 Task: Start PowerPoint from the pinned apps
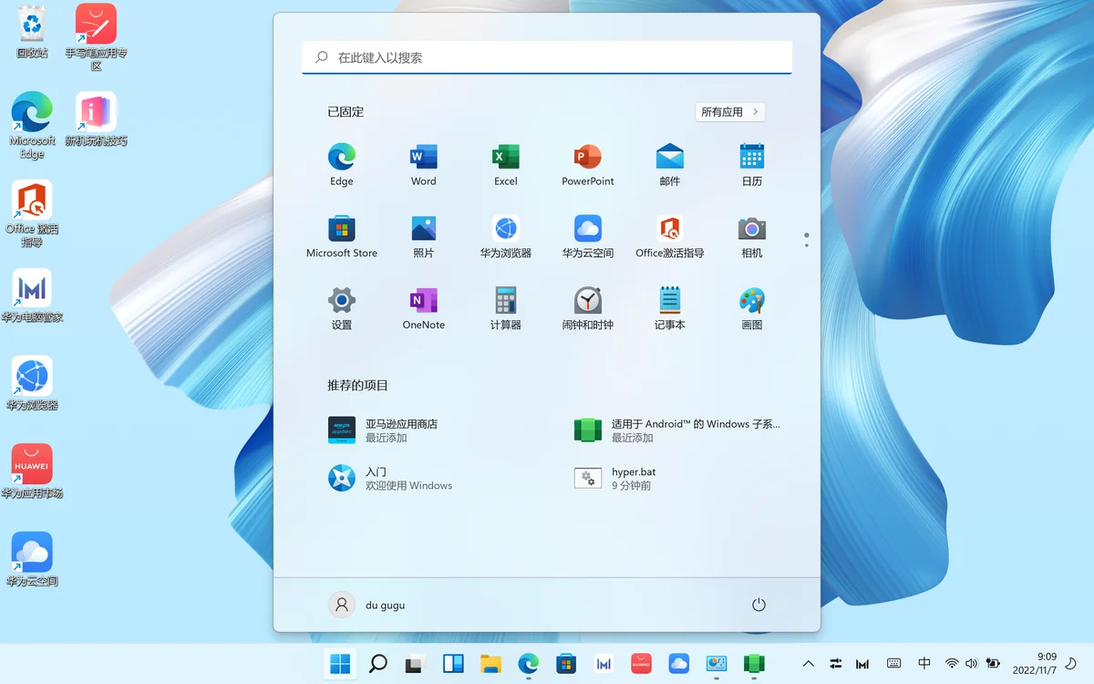coord(588,165)
